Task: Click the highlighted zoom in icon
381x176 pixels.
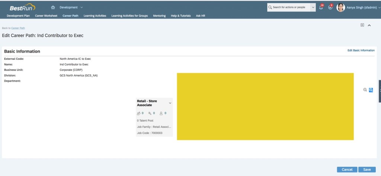Action: coord(371,90)
